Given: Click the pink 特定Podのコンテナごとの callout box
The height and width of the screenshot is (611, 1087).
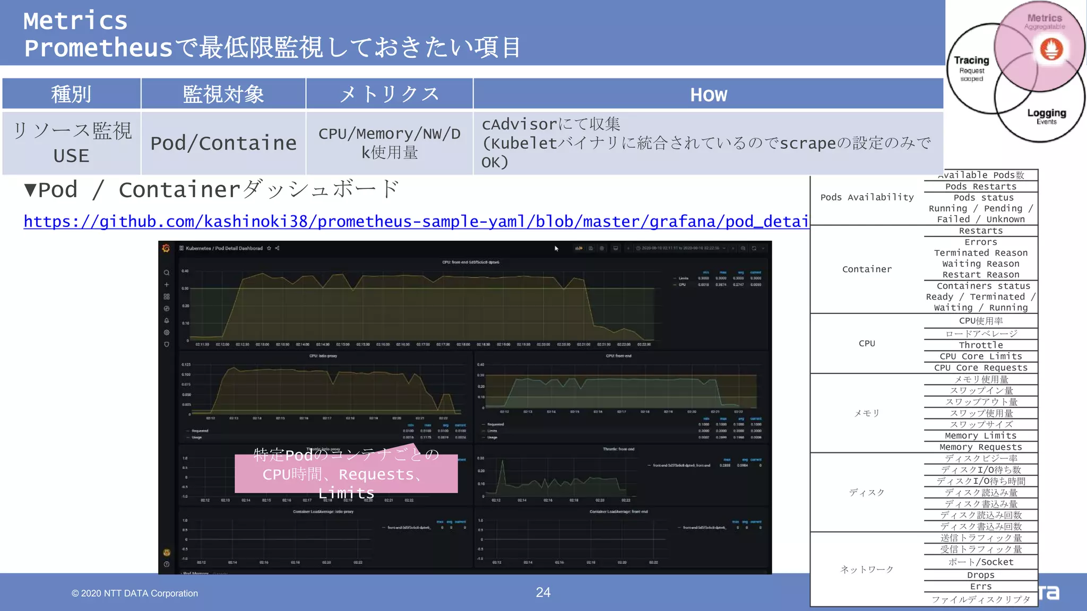Looking at the screenshot, I should click(x=346, y=473).
